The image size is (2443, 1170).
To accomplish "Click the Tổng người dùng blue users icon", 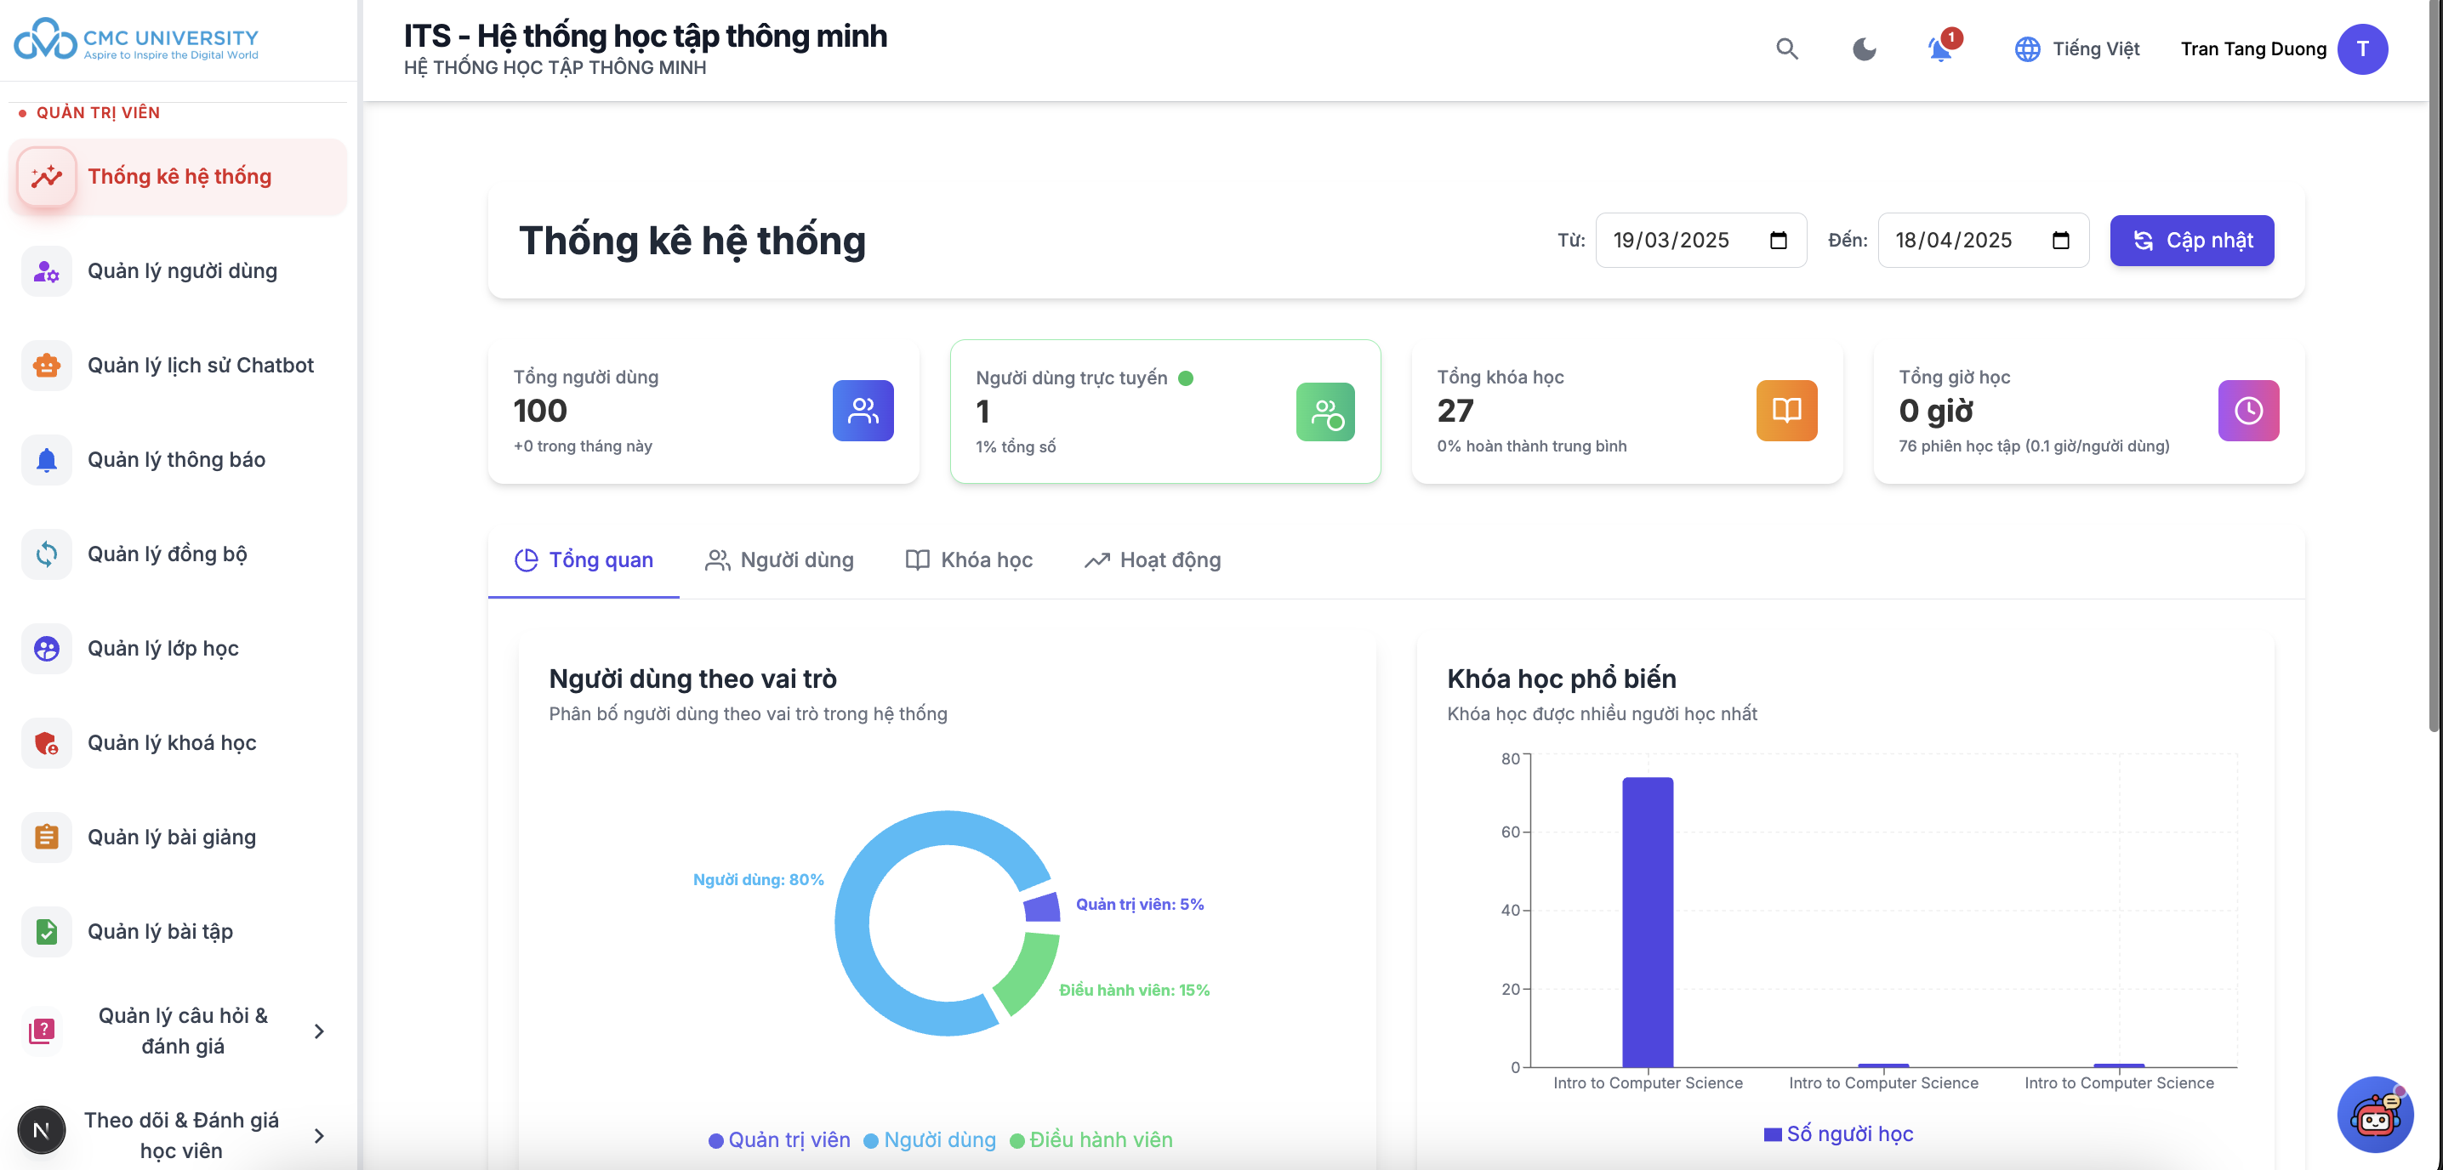I will pyautogui.click(x=862, y=411).
